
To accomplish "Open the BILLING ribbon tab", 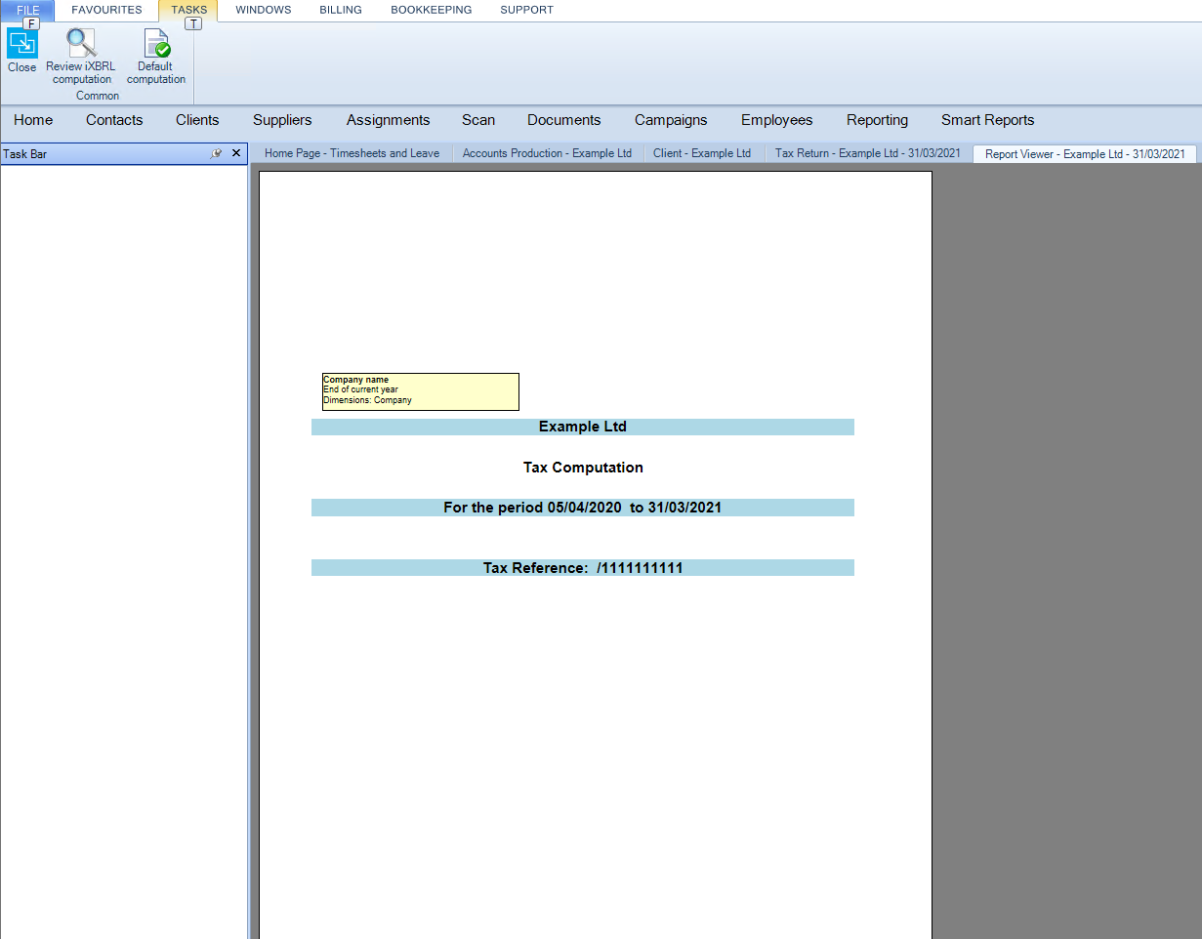I will point(341,10).
